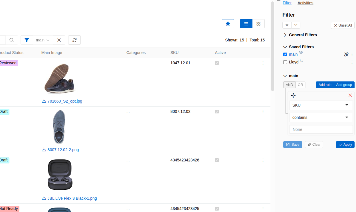The height and width of the screenshot is (212, 356).
Task: Download icon beside 8007.12.02-2.png
Action: (x=44, y=149)
